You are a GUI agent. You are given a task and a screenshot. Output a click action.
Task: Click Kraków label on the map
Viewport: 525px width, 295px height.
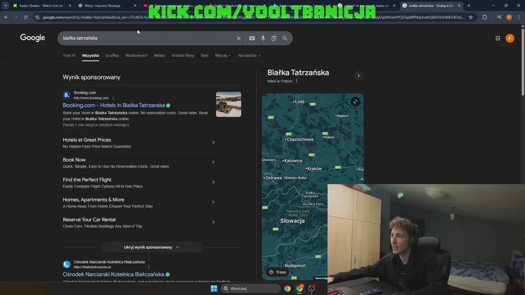click(314, 168)
